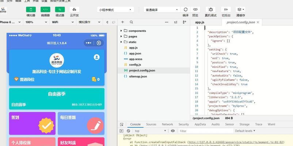Open the 普通编译 compile mode dropdown
The width and height of the screenshot is (293, 146).
(x=161, y=10)
